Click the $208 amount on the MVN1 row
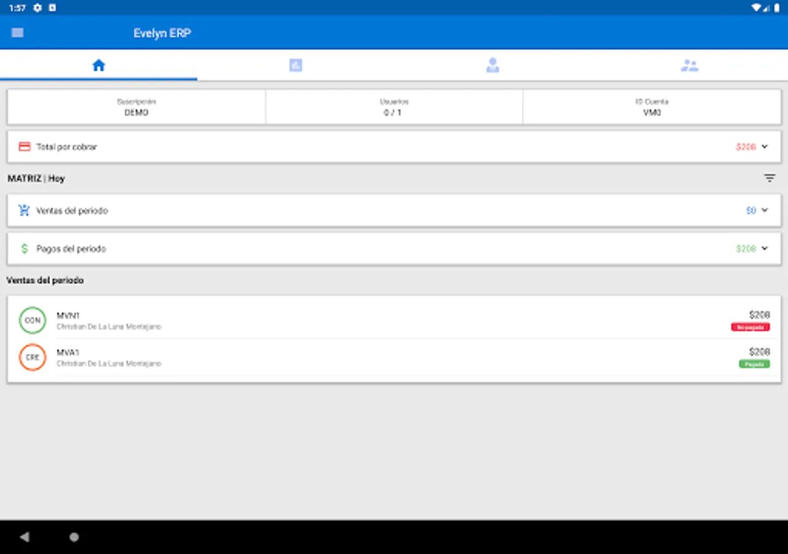This screenshot has height=554, width=788. [760, 315]
